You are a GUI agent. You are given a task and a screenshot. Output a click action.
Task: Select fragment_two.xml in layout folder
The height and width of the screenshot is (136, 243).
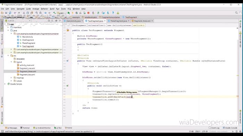[27, 75]
